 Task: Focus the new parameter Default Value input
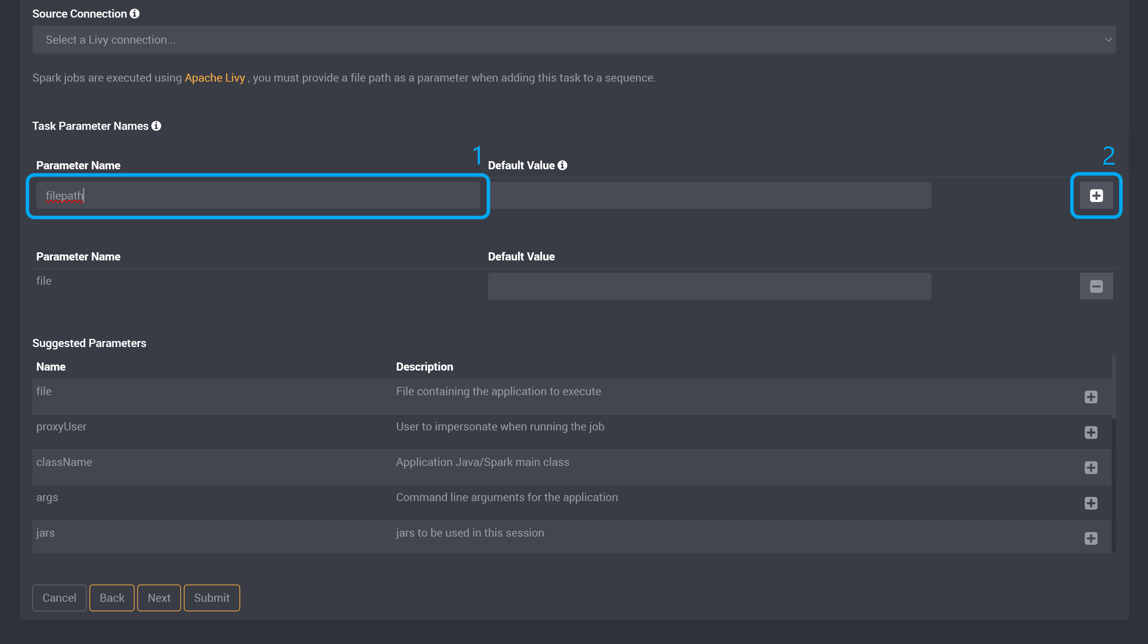[710, 196]
